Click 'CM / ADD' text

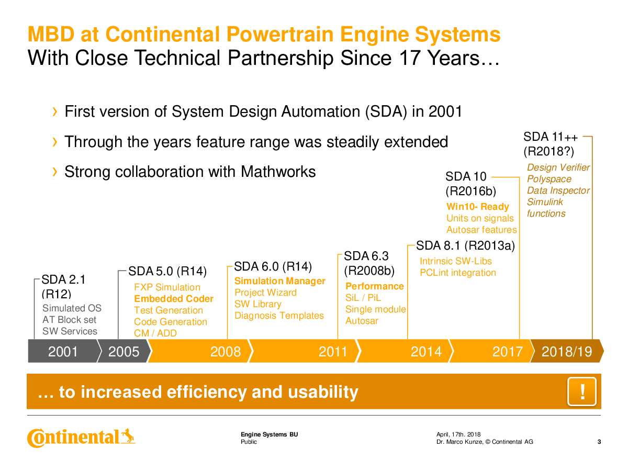pyautogui.click(x=155, y=333)
